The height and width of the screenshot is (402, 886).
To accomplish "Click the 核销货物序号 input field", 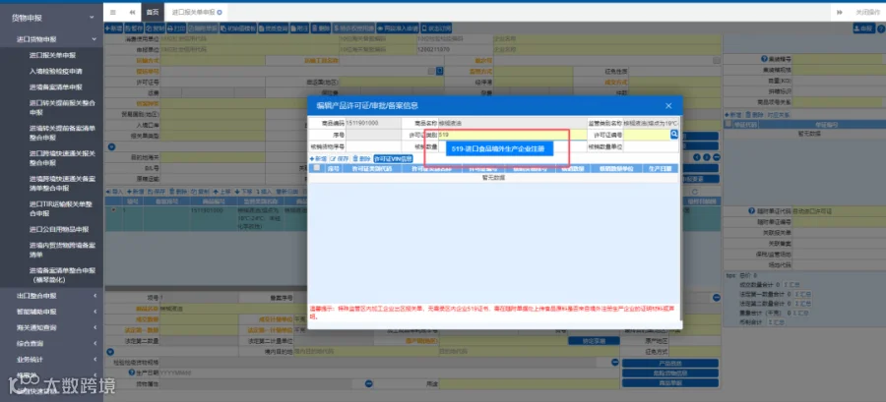I will pyautogui.click(x=373, y=146).
